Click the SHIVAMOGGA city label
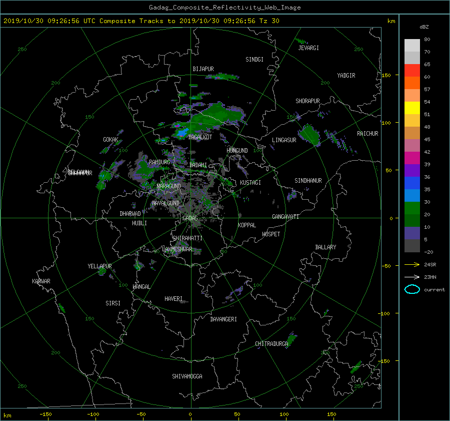The height and width of the screenshot is (421, 450). coord(187,376)
